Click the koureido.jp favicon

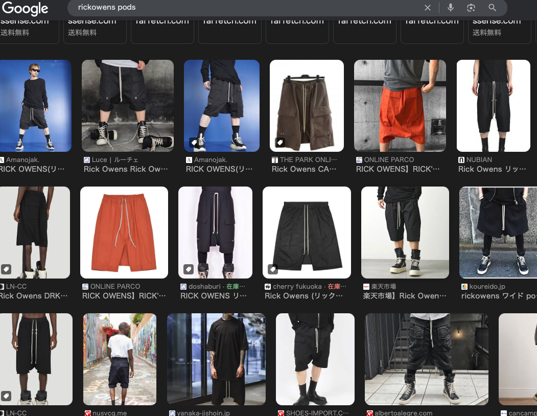pyautogui.click(x=464, y=287)
